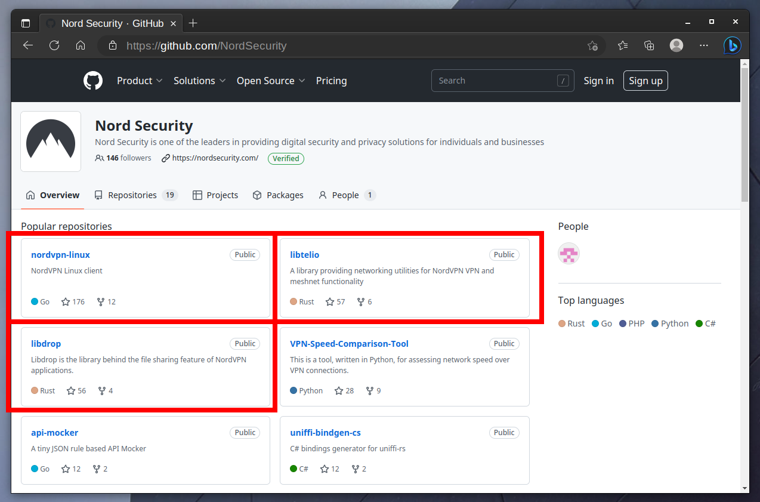Viewport: 760px width, 502px height.
Task: Focus the GitHub Search field
Action: [502, 81]
